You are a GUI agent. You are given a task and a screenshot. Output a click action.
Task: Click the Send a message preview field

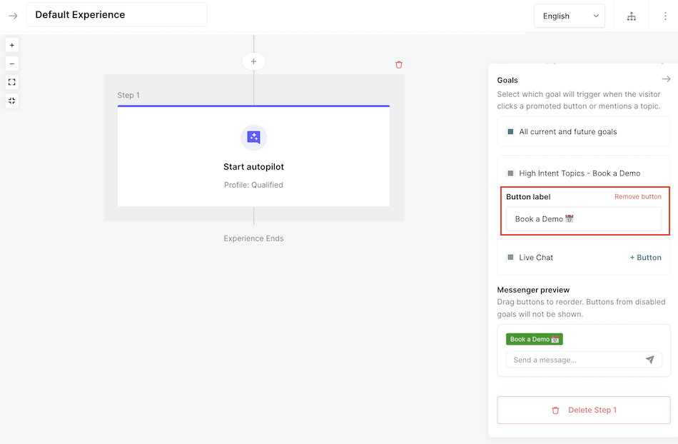coord(584,360)
